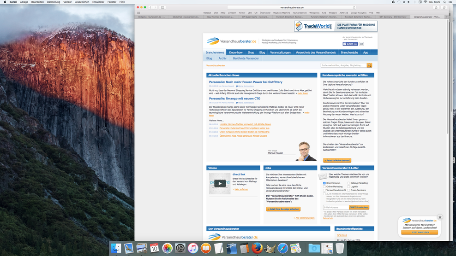Screen dimensions: 456x256
Task: Launch iBooks from the Dock
Action: pos(206,248)
